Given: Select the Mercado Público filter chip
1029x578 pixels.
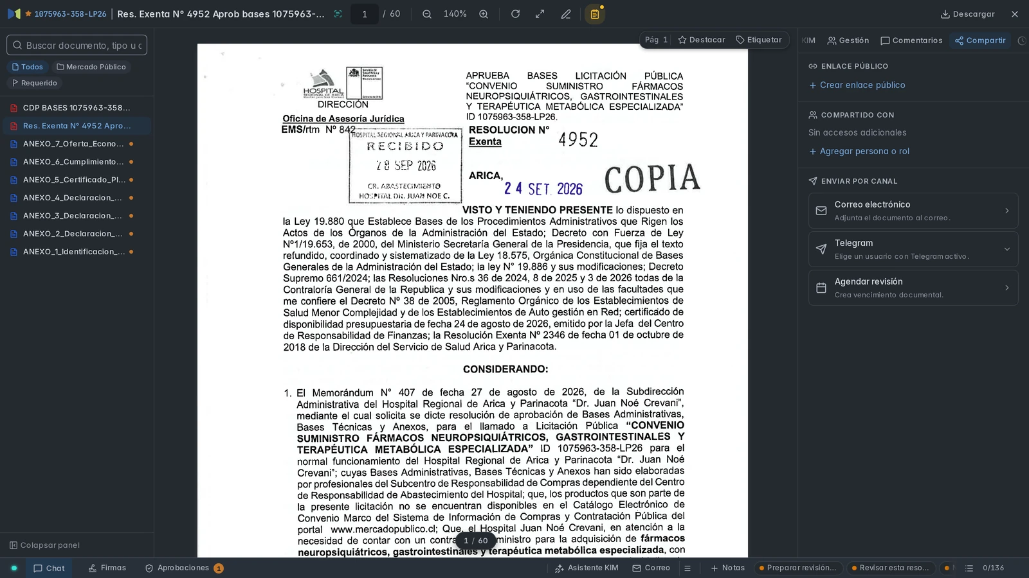Looking at the screenshot, I should 91,67.
